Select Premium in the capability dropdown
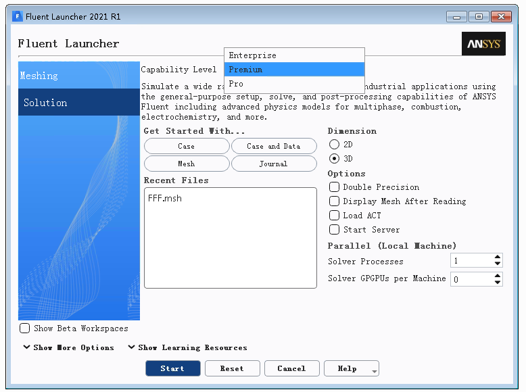Image resolution: width=526 pixels, height=392 pixels. click(x=294, y=70)
